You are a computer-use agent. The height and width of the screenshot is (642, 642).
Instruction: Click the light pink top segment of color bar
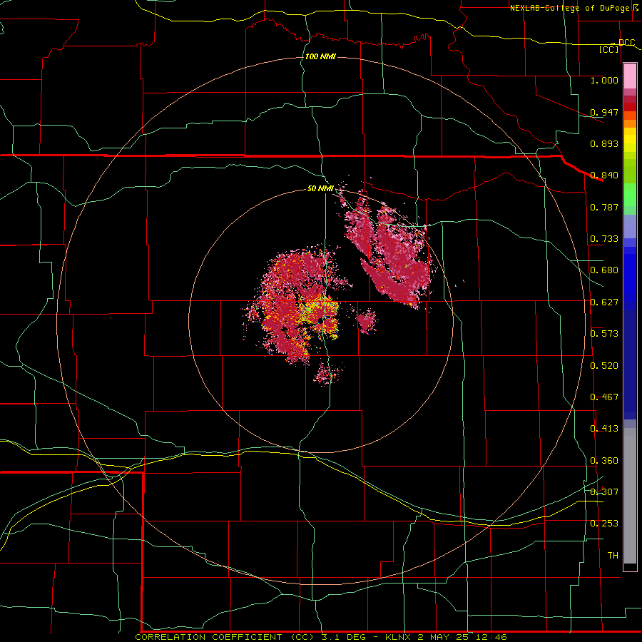point(630,76)
